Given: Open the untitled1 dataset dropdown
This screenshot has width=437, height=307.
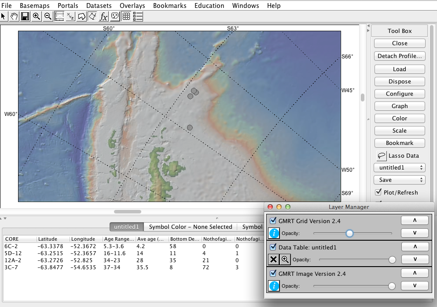Looking at the screenshot, I should (x=400, y=168).
